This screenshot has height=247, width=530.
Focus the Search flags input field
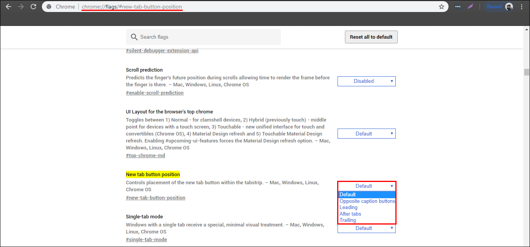(203, 37)
